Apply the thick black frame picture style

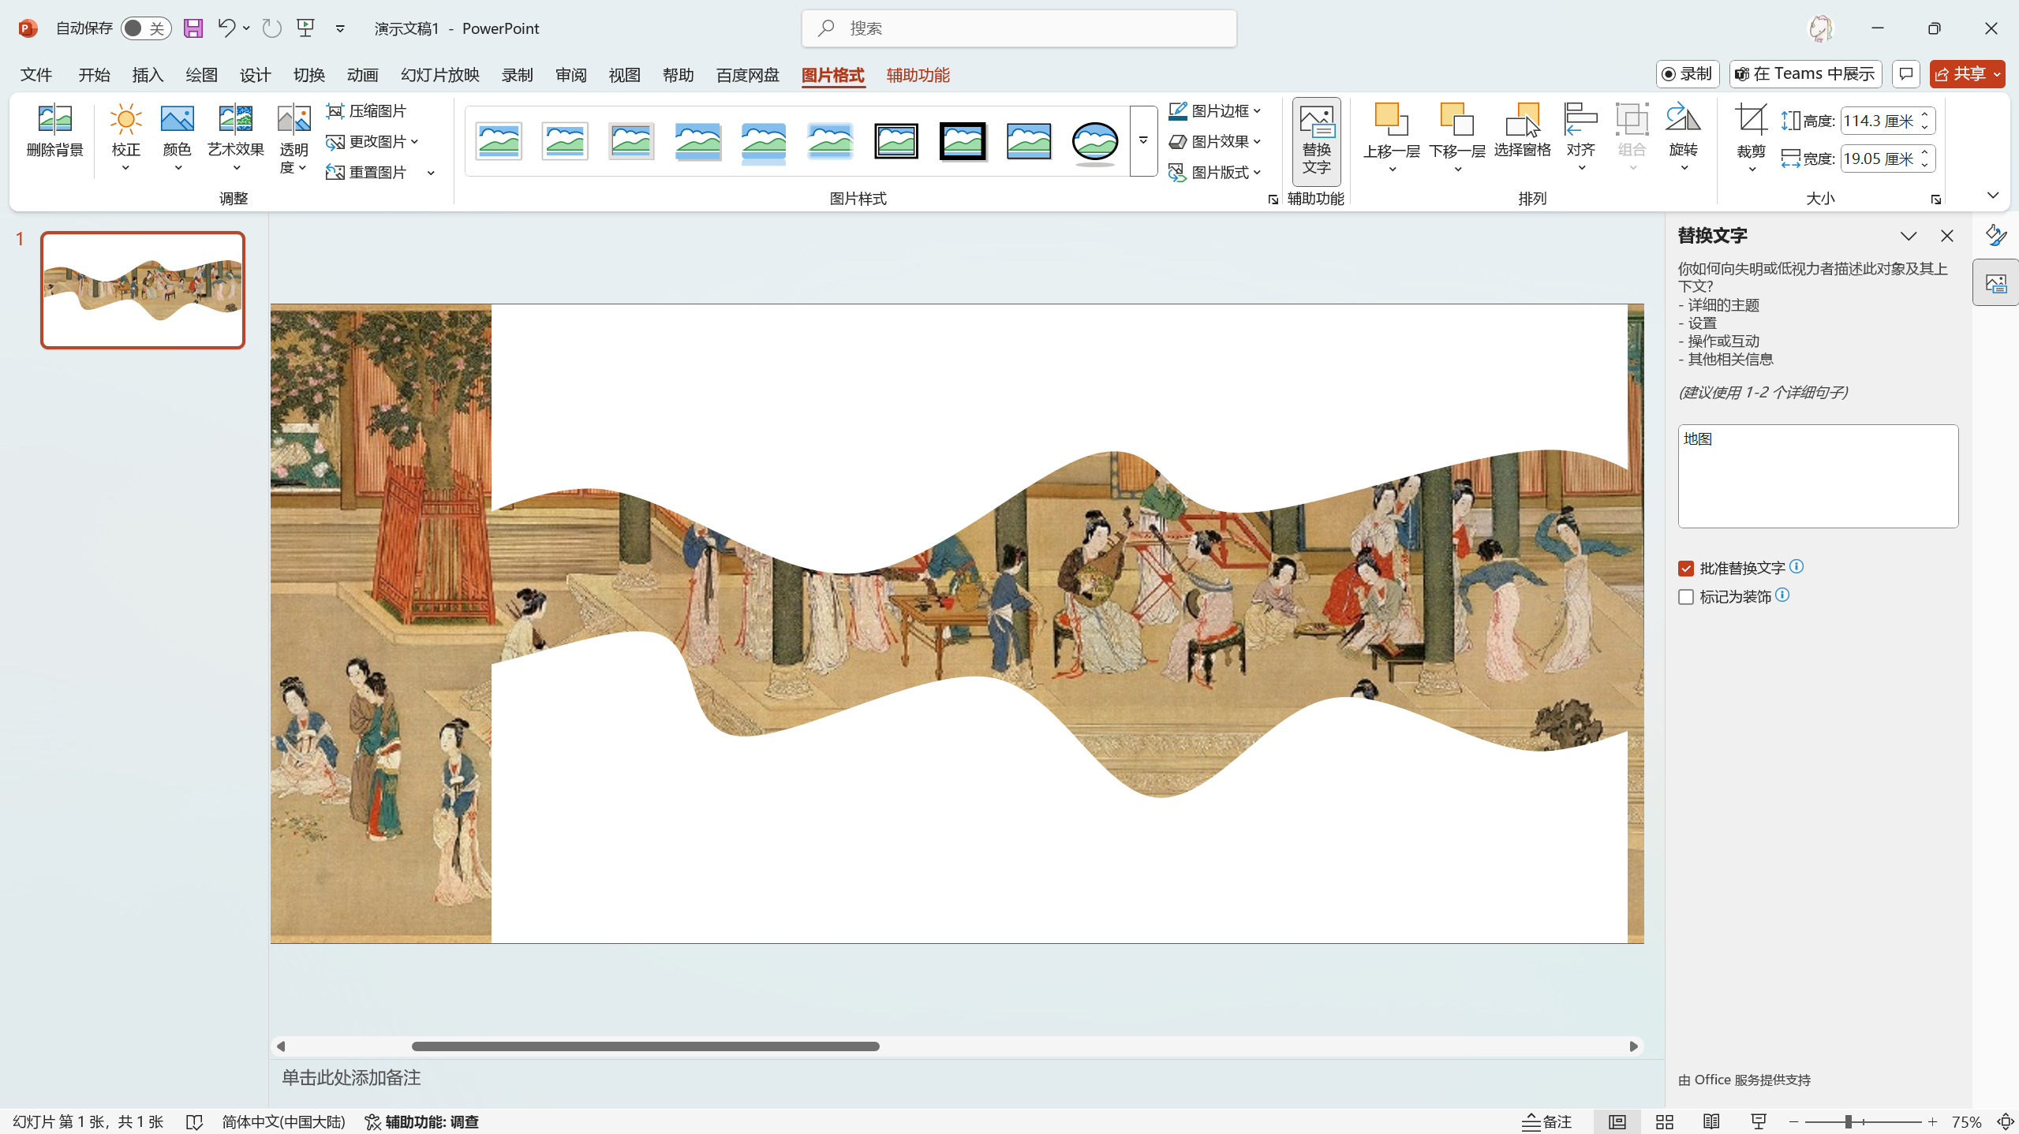click(963, 141)
